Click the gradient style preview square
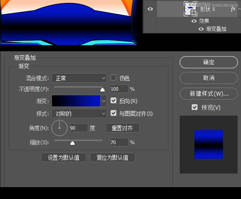 point(209,144)
